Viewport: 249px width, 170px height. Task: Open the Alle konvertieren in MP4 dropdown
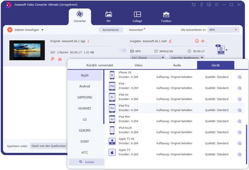point(223,30)
